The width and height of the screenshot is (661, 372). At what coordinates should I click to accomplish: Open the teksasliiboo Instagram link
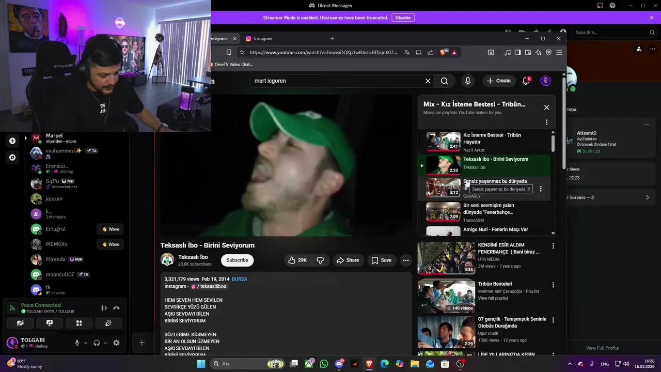tap(209, 286)
